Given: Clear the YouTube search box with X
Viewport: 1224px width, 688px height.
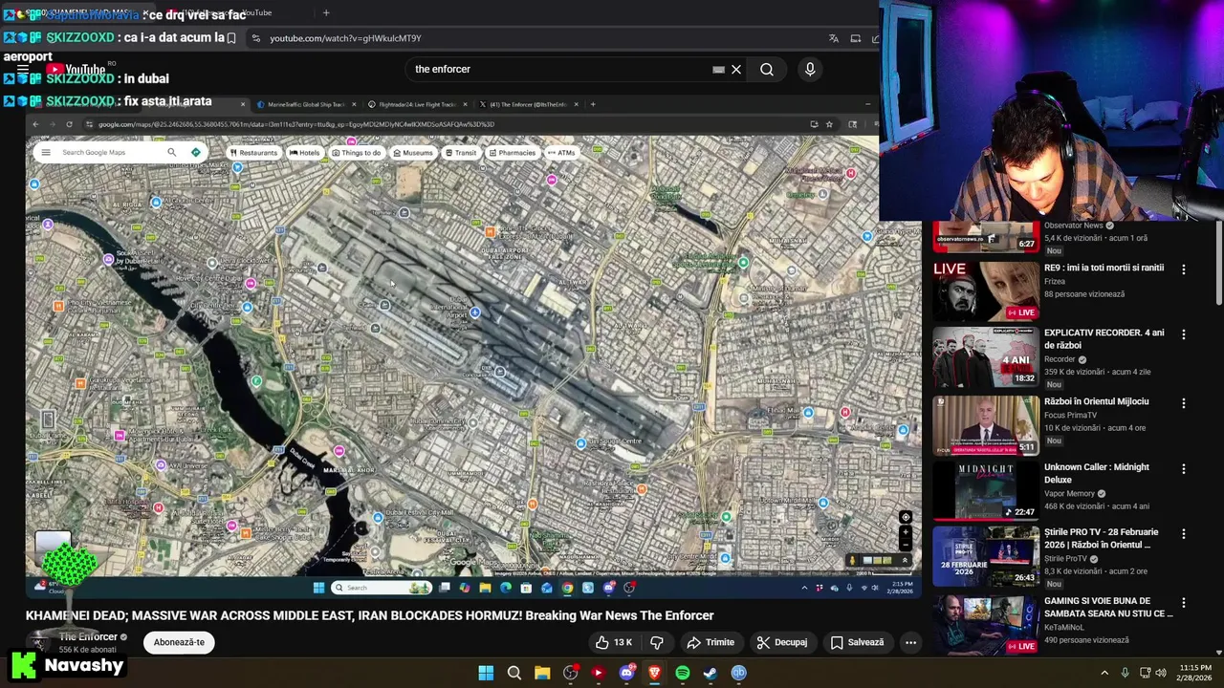Looking at the screenshot, I should point(736,69).
